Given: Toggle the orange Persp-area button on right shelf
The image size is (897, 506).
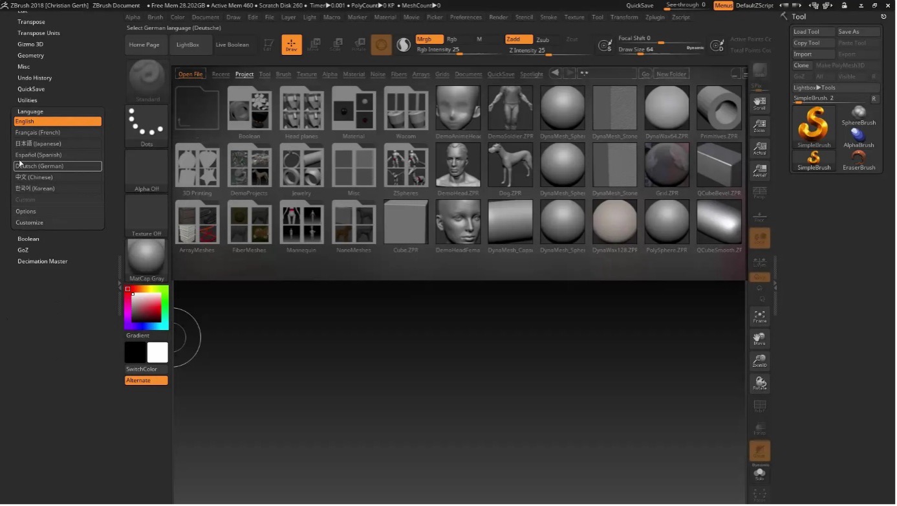Looking at the screenshot, I should tap(760, 238).
